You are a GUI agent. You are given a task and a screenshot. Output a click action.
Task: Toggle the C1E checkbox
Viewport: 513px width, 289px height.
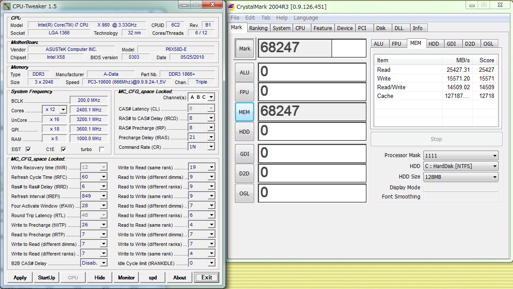(x=64, y=149)
